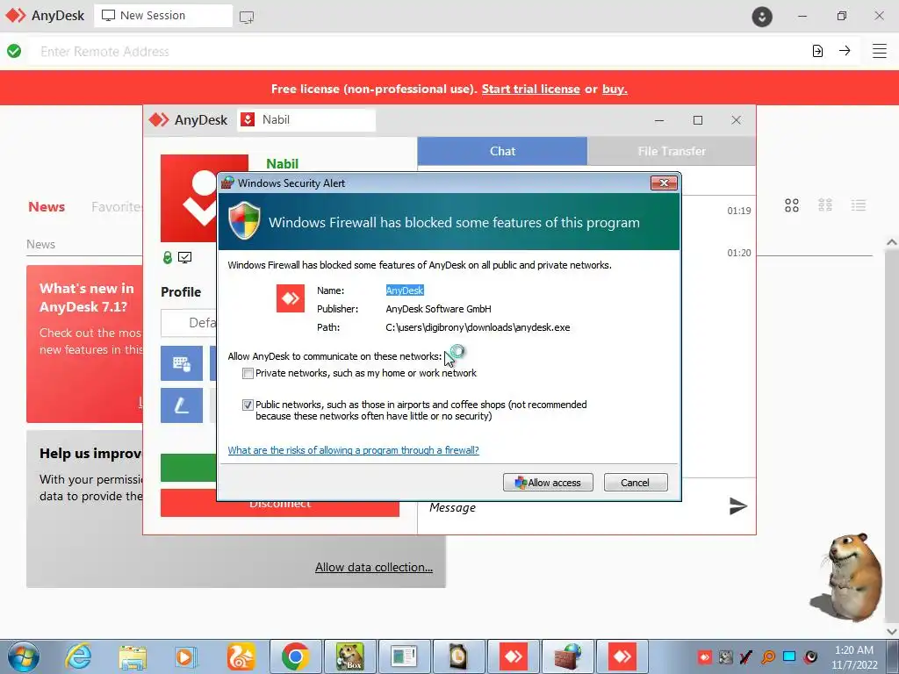Send the chat message arrow icon
Viewport: 899px width, 674px height.
pyautogui.click(x=737, y=506)
